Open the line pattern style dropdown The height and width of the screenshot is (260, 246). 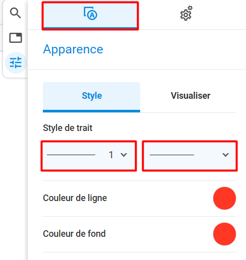(190, 156)
